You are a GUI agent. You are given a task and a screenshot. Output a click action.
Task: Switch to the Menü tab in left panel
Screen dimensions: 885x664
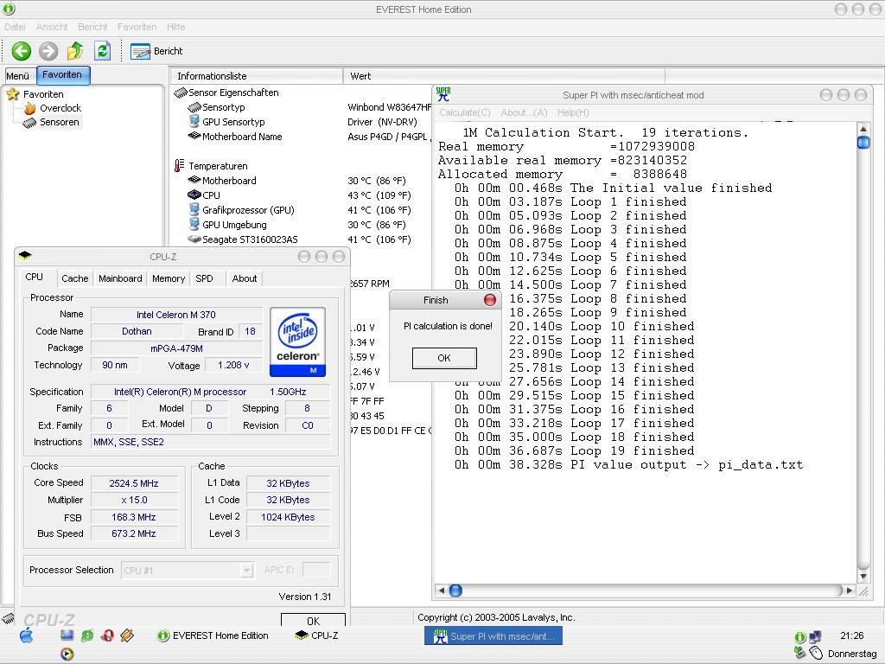pyautogui.click(x=18, y=76)
